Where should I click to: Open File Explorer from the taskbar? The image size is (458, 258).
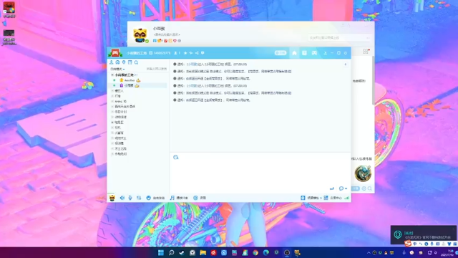(203, 253)
